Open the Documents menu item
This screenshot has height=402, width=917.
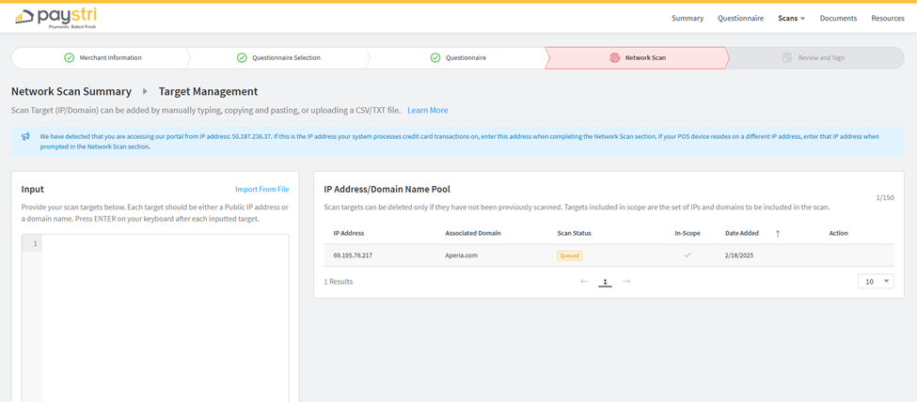point(838,18)
